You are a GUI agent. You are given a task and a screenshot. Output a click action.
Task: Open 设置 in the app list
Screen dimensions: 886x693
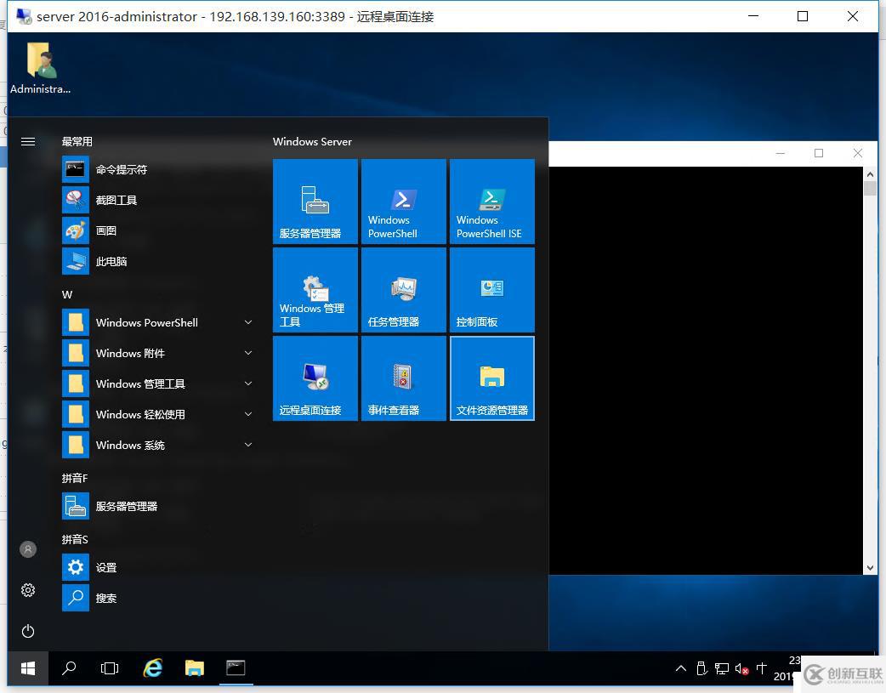[x=158, y=567]
